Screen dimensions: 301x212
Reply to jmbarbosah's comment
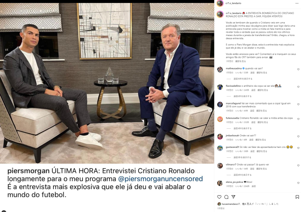(251, 140)
